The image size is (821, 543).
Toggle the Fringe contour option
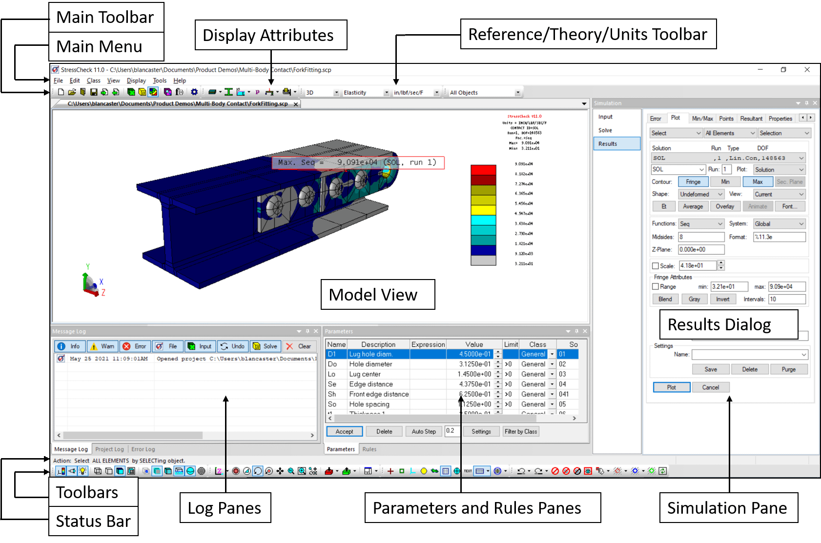693,181
